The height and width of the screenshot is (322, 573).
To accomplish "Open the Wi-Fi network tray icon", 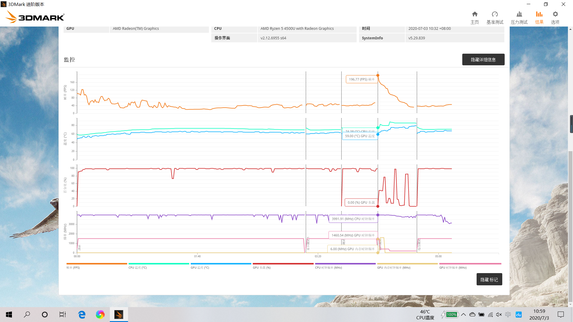I will coord(490,315).
